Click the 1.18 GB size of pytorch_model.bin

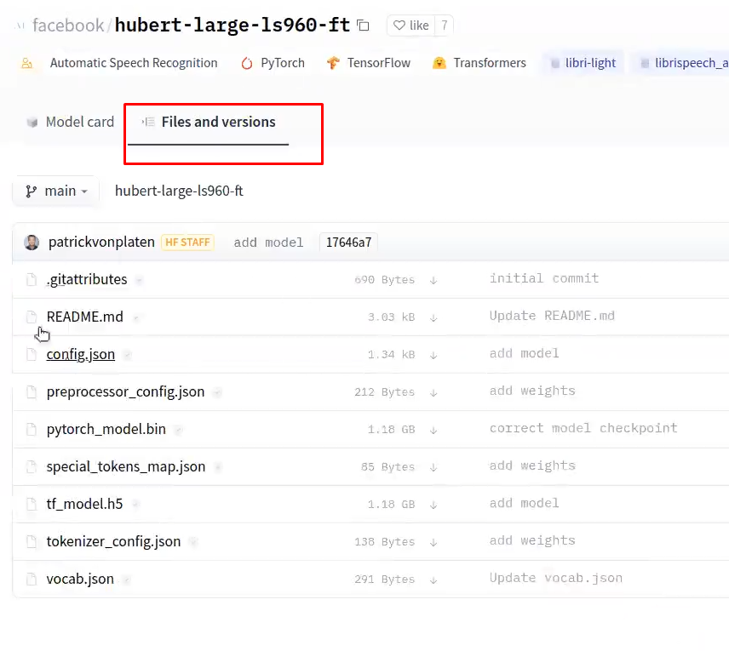391,430
